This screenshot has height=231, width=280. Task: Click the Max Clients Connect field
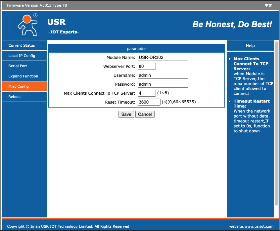[147, 93]
